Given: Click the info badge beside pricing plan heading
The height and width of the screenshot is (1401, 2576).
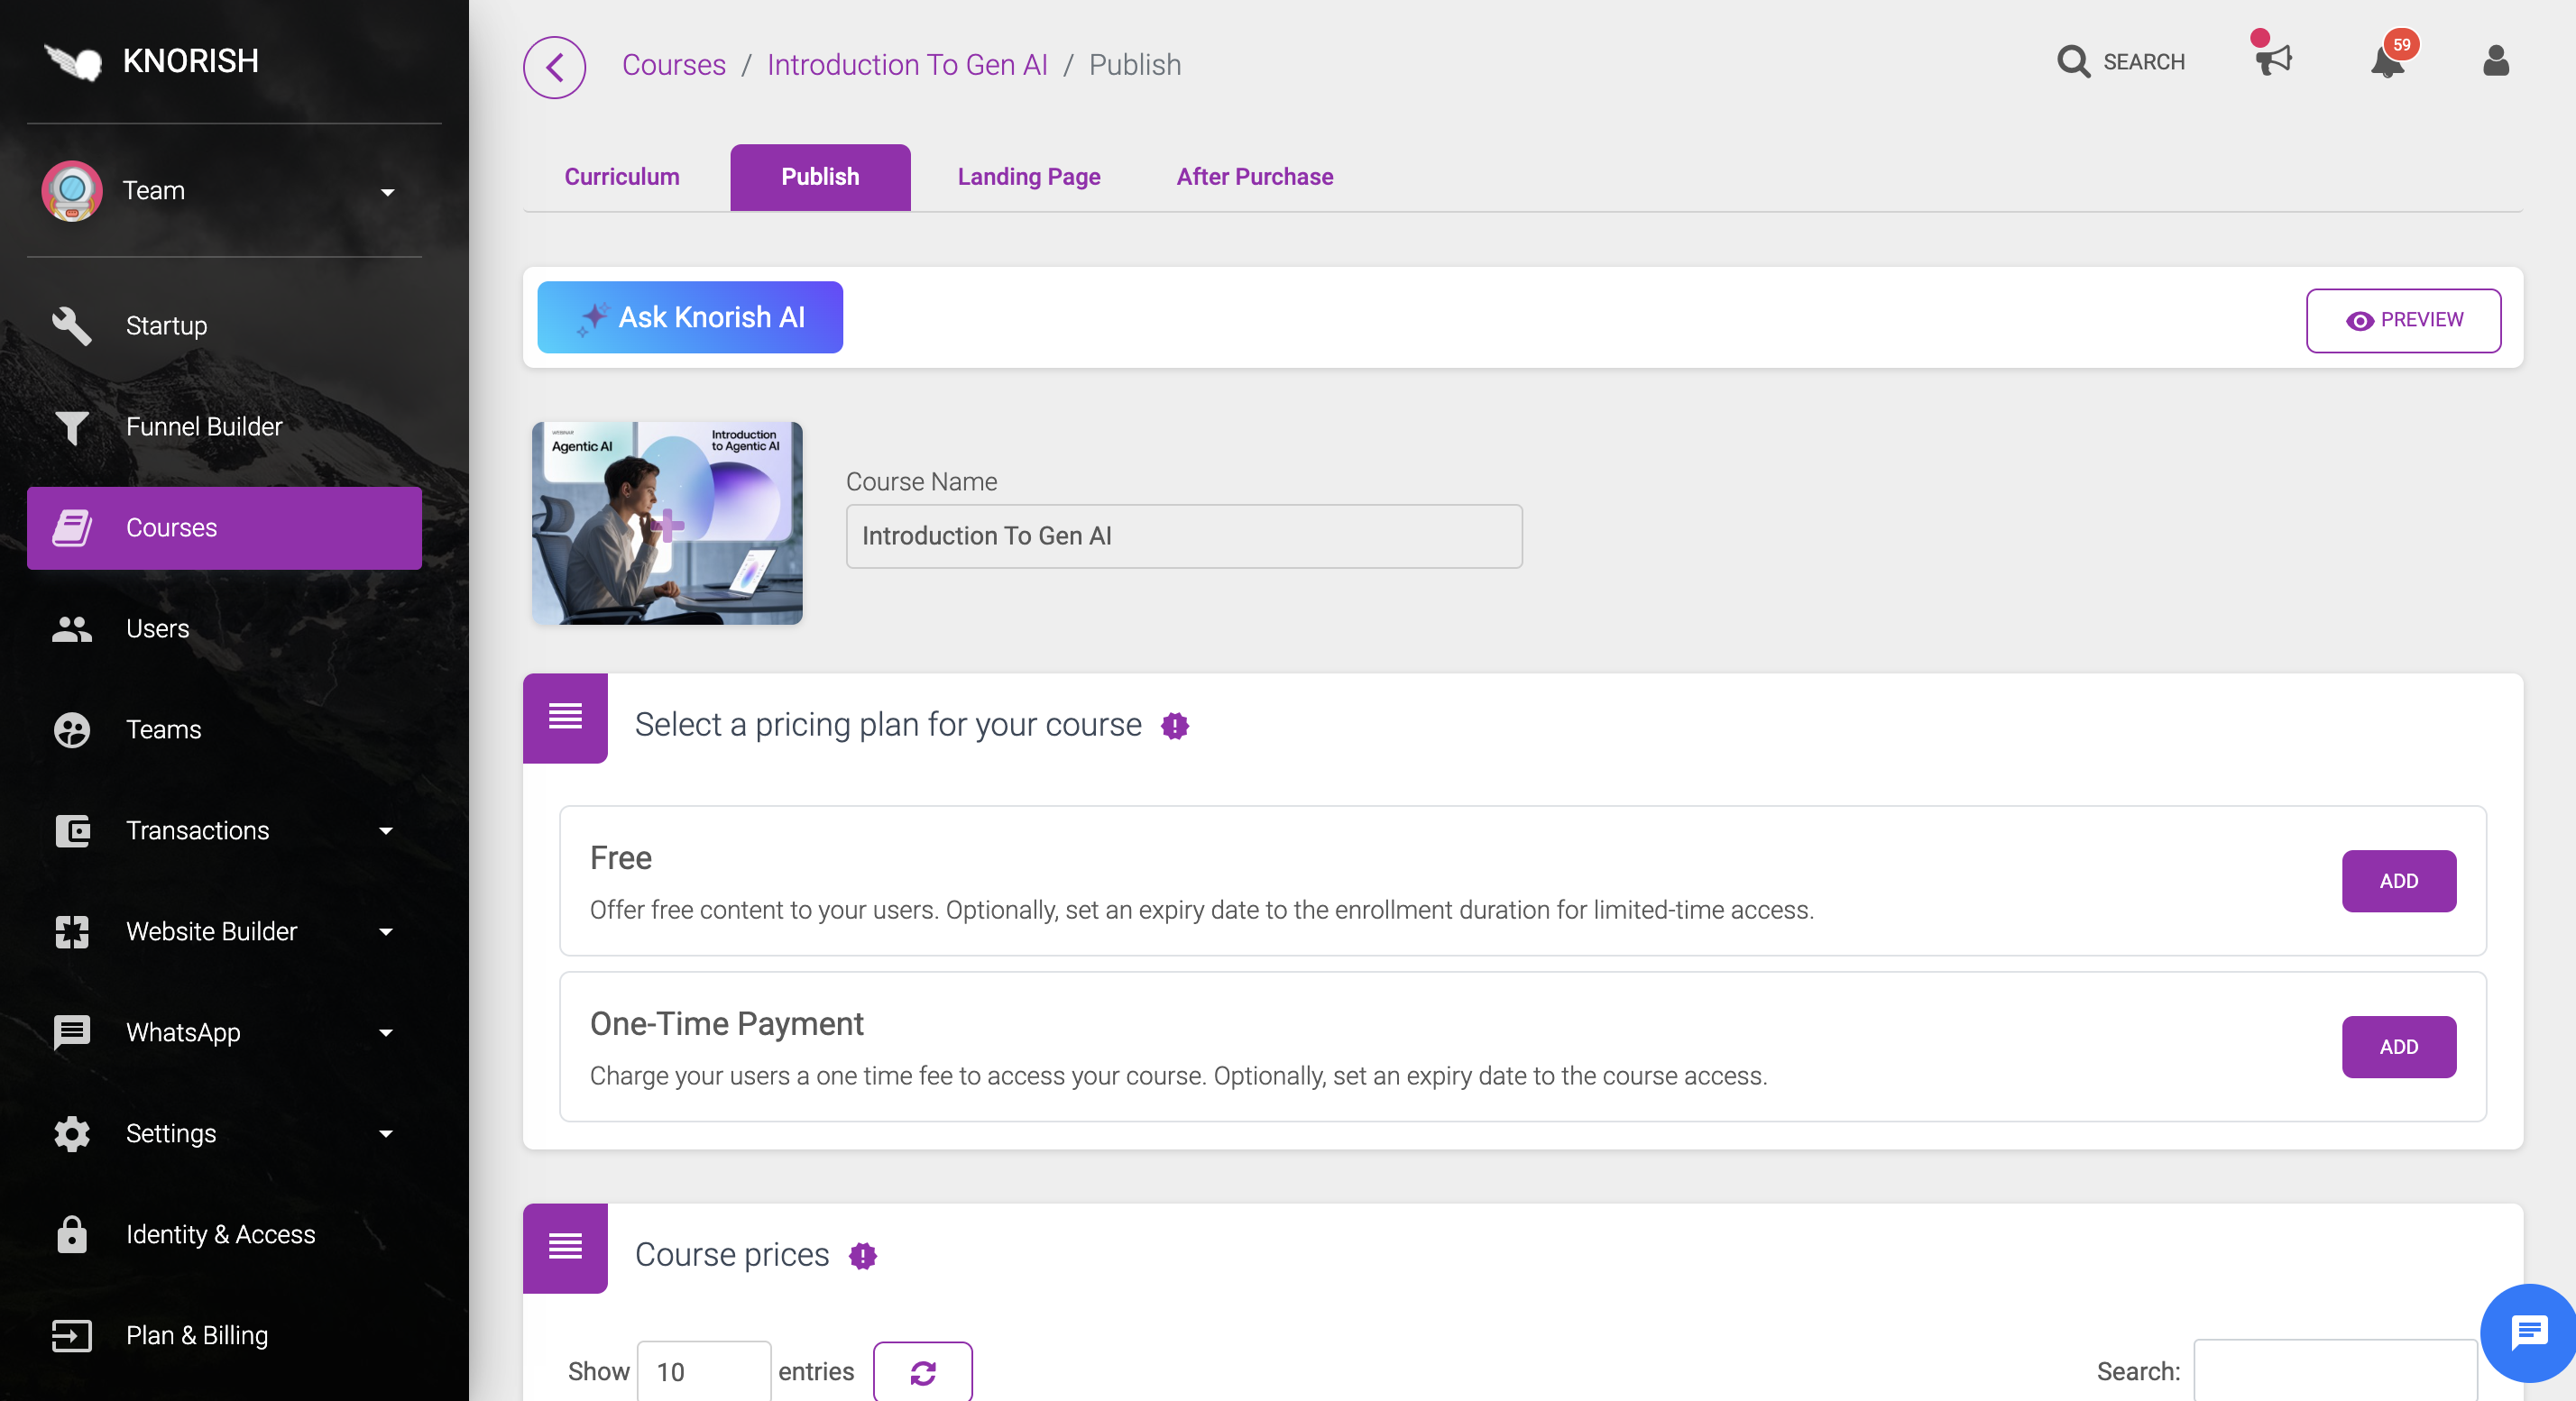Looking at the screenshot, I should point(1175,726).
